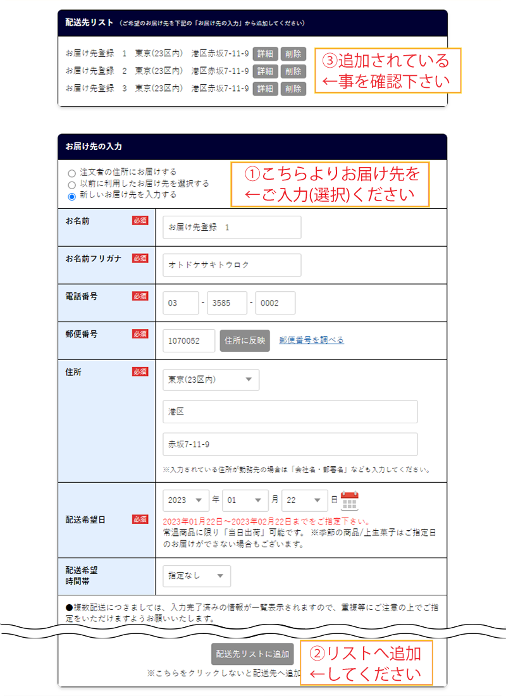Click 詳細 for delivery entry 1
This screenshot has height=696, width=506.
tap(265, 54)
